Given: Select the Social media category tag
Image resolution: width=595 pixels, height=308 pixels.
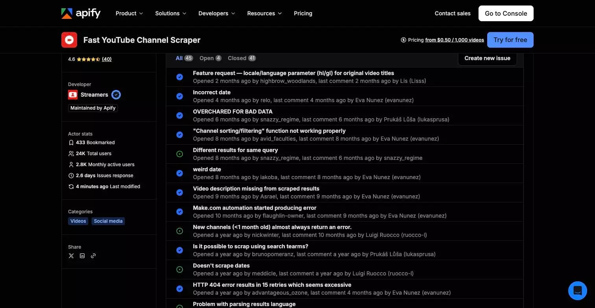Looking at the screenshot, I should 108,221.
